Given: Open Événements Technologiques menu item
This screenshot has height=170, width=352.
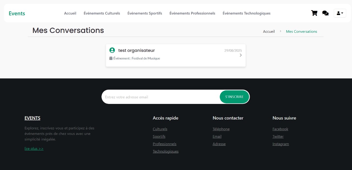Looking at the screenshot, I should click(x=246, y=13).
